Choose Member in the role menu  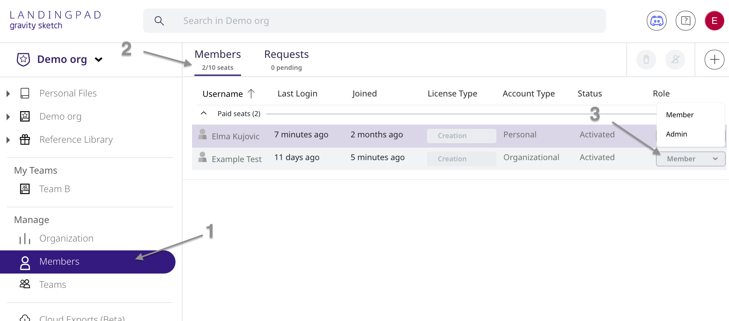click(680, 115)
